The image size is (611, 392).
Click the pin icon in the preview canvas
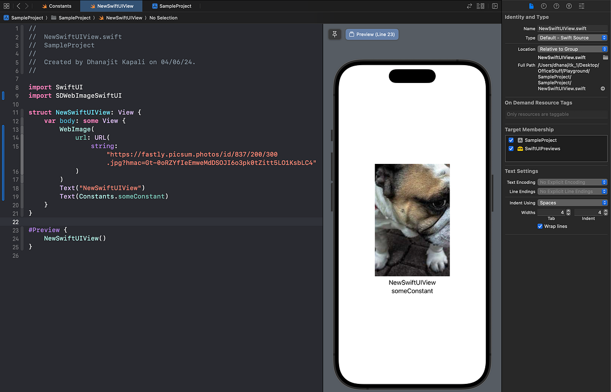click(335, 34)
